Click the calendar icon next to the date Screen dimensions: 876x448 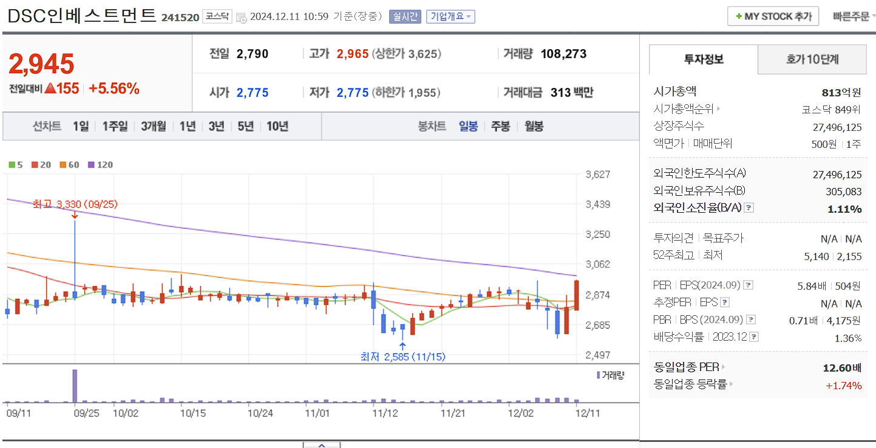point(240,18)
